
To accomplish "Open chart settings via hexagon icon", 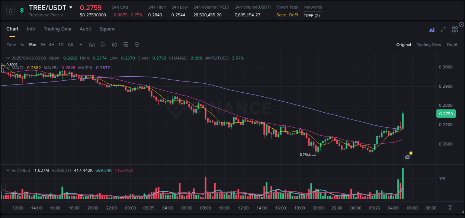I will [x=137, y=45].
